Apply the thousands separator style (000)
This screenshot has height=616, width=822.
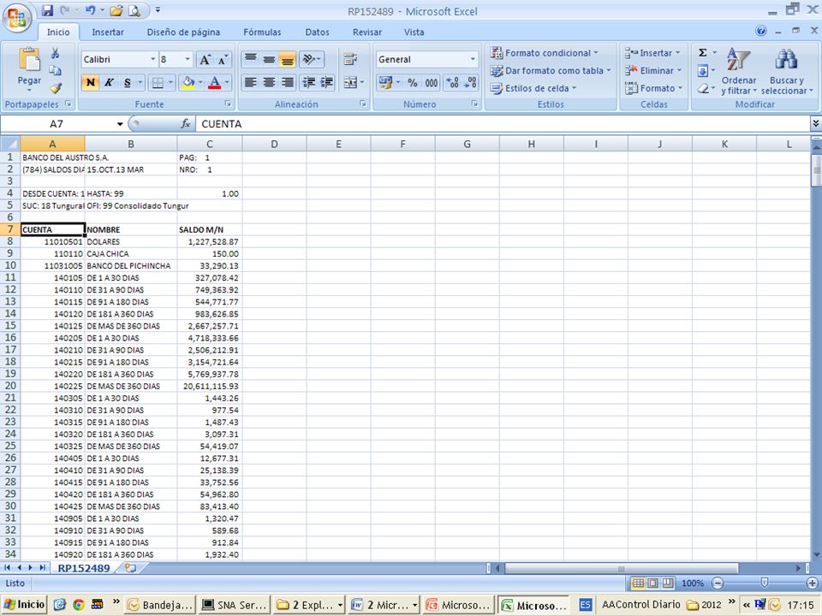pos(432,82)
